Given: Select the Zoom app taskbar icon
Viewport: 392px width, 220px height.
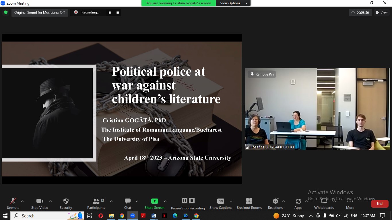Looking at the screenshot, I should click(133, 216).
